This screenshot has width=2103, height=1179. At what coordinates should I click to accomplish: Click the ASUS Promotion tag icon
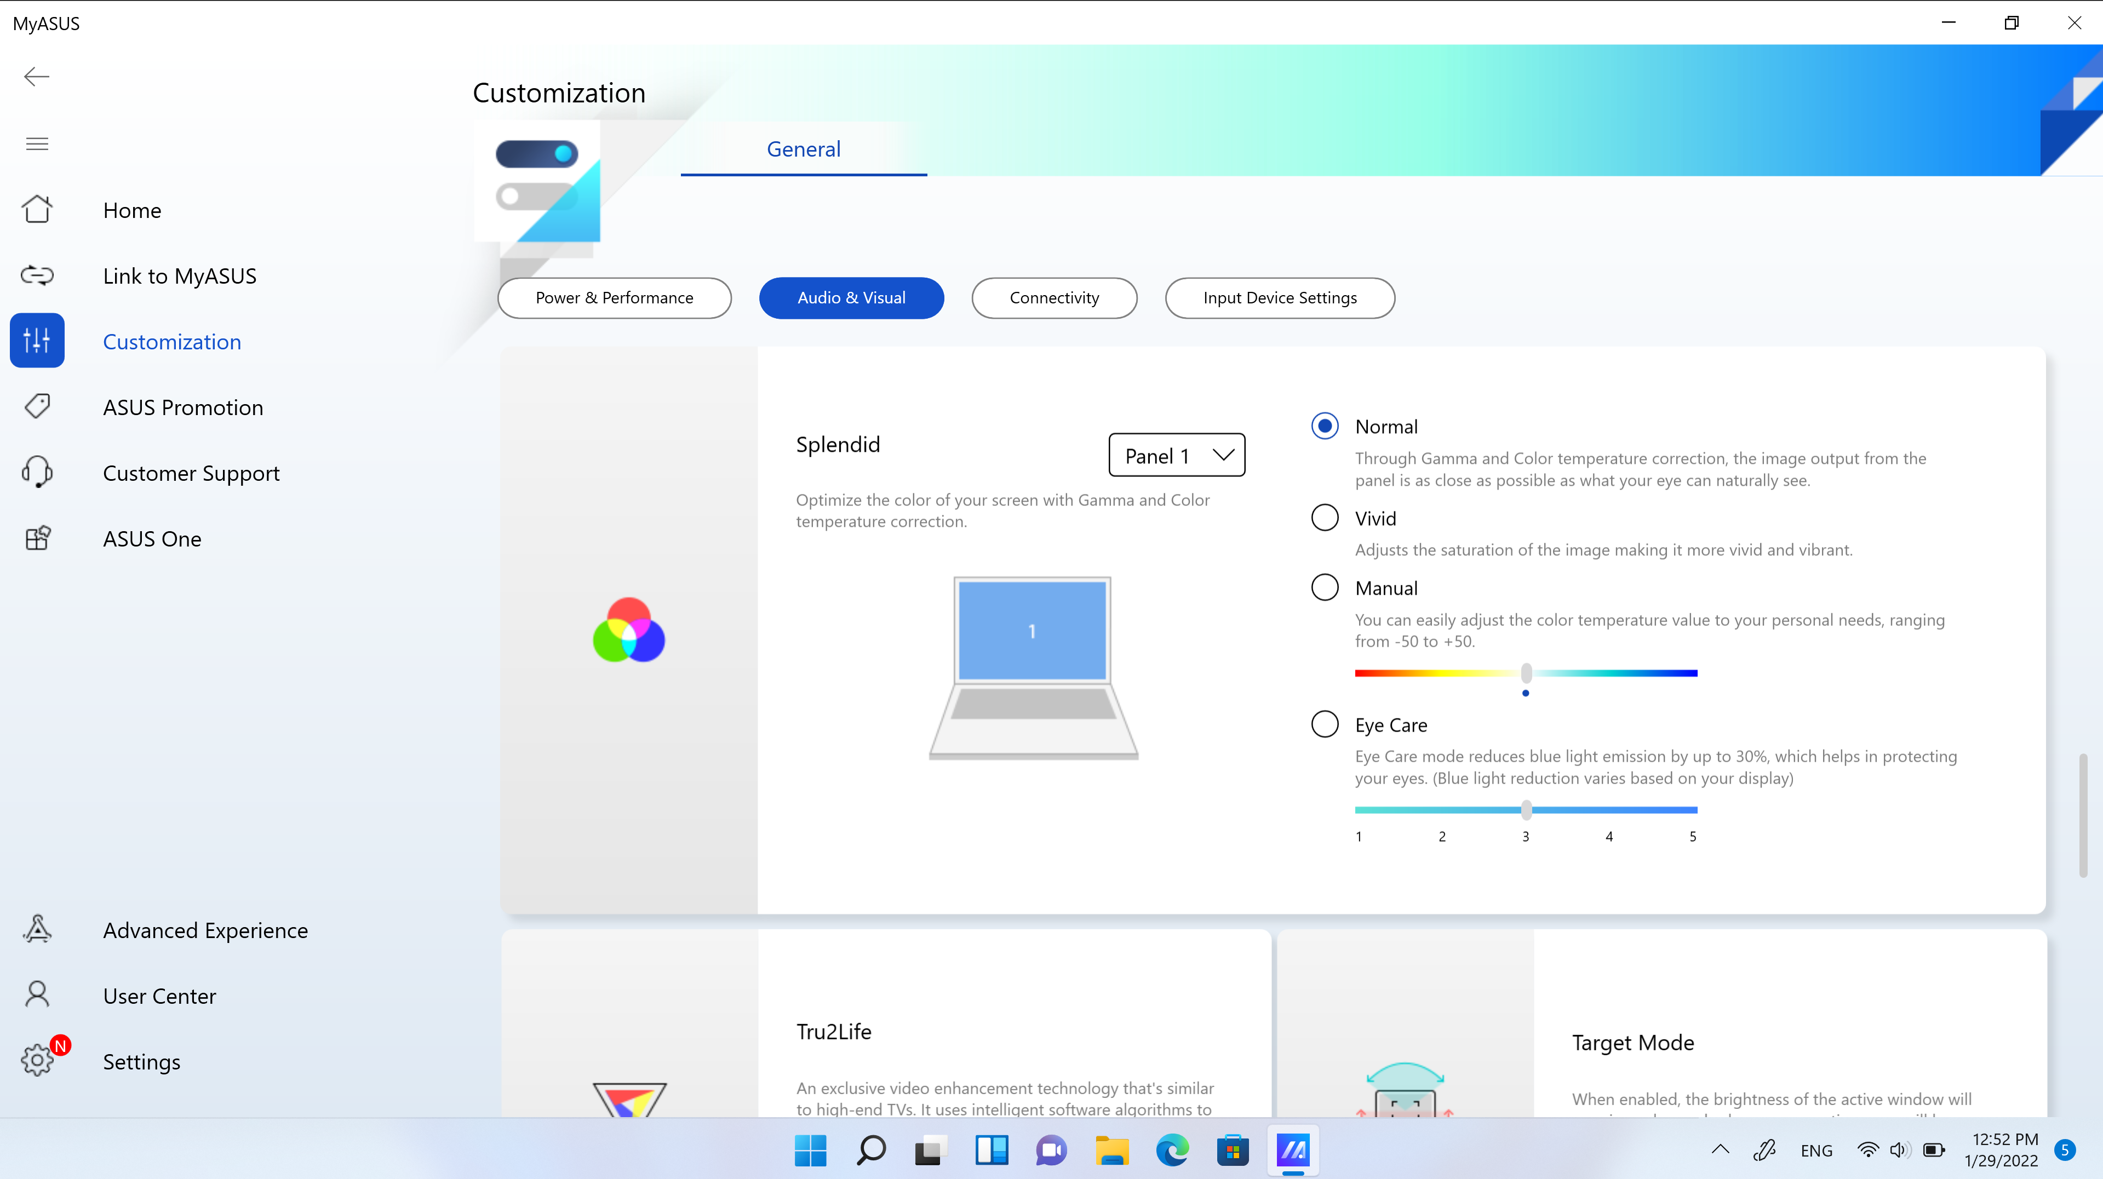[37, 406]
